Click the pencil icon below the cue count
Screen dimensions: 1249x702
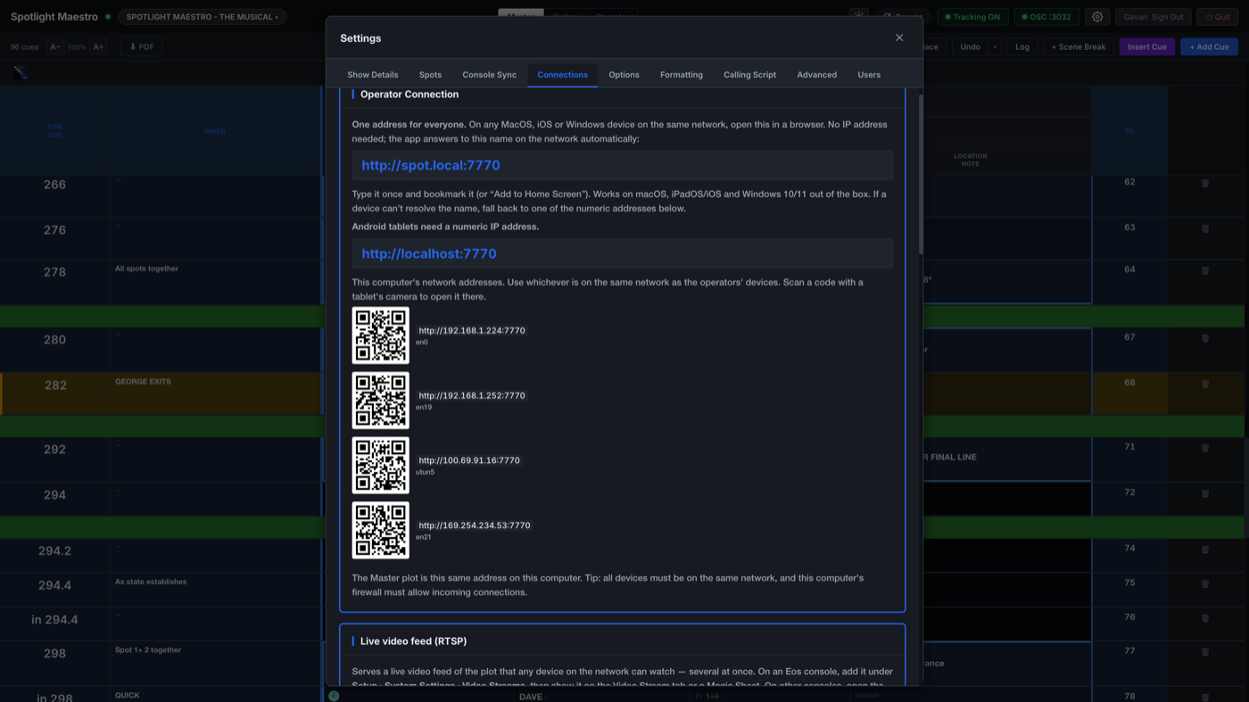(x=21, y=72)
